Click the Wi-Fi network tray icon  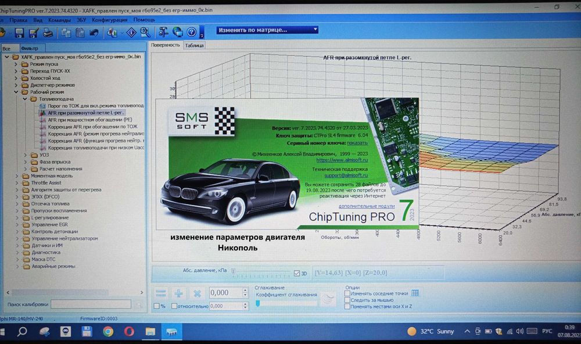(510, 331)
